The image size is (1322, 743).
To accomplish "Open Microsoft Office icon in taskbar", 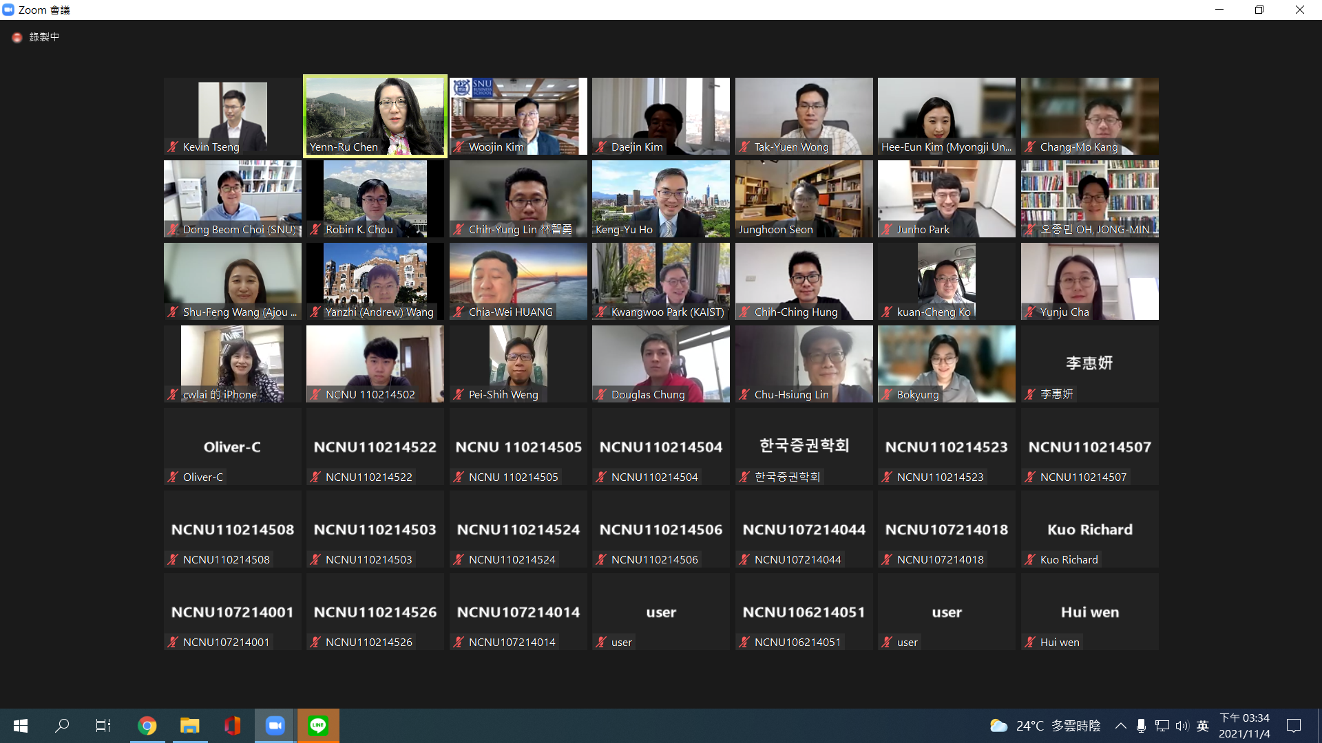I will (x=233, y=726).
